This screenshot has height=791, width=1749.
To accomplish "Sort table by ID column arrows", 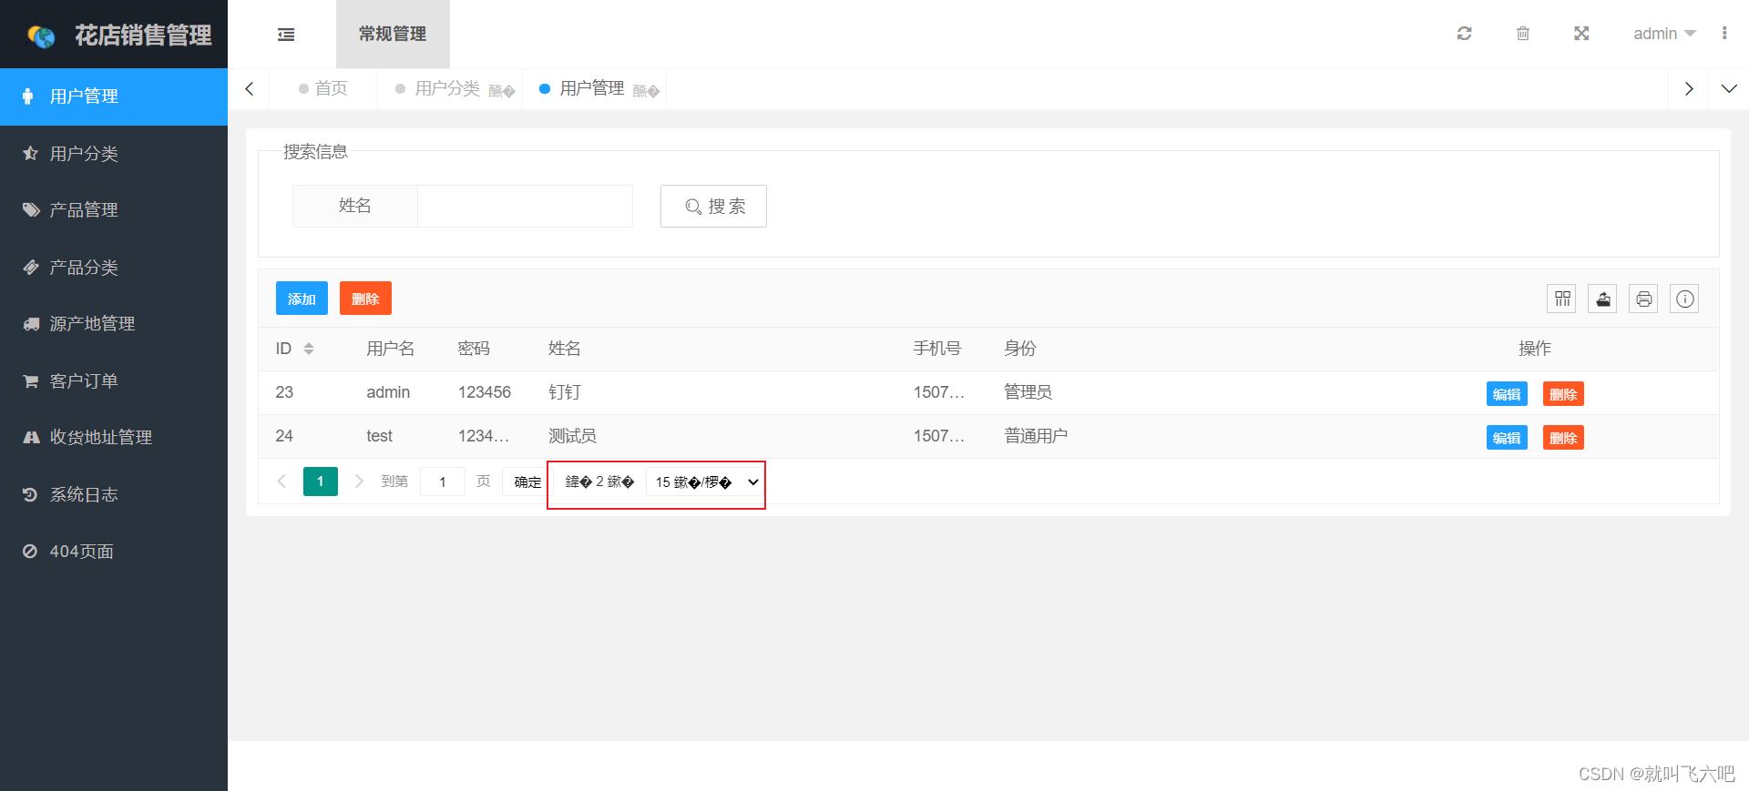I will [x=309, y=349].
